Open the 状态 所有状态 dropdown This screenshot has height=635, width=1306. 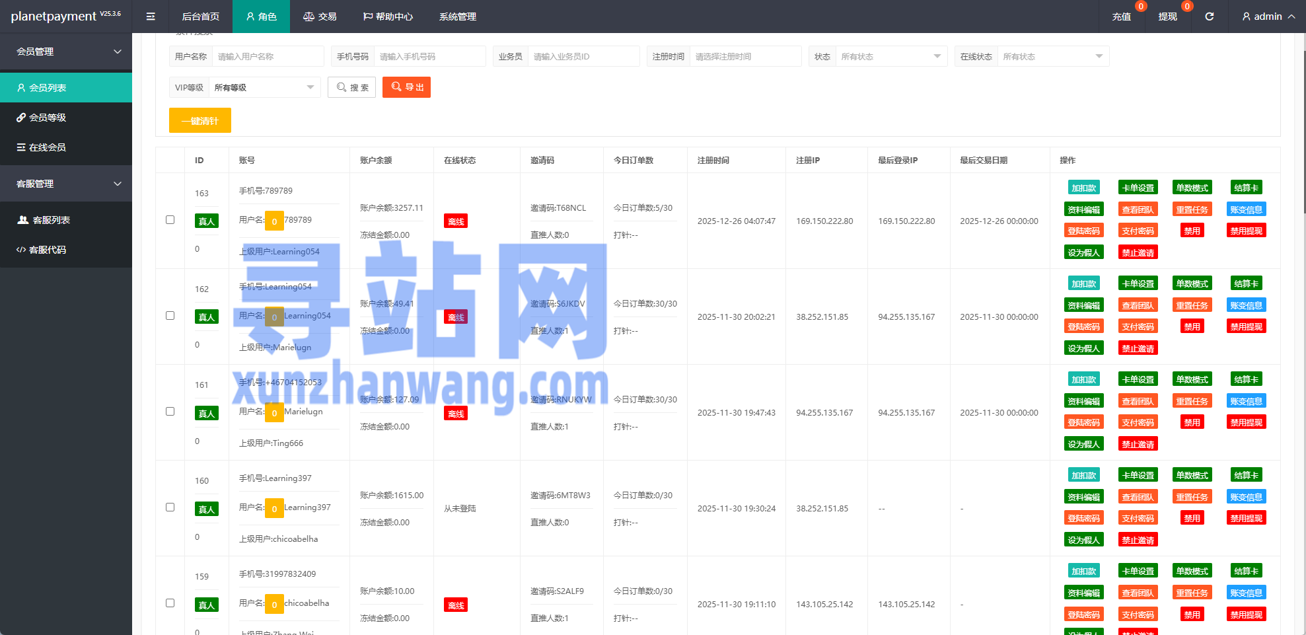tap(891, 56)
